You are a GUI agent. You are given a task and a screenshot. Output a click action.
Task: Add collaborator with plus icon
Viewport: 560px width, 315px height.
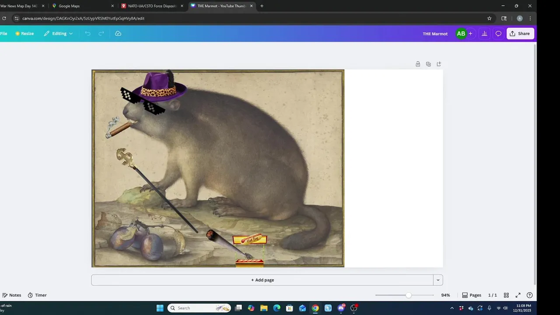pos(470,34)
